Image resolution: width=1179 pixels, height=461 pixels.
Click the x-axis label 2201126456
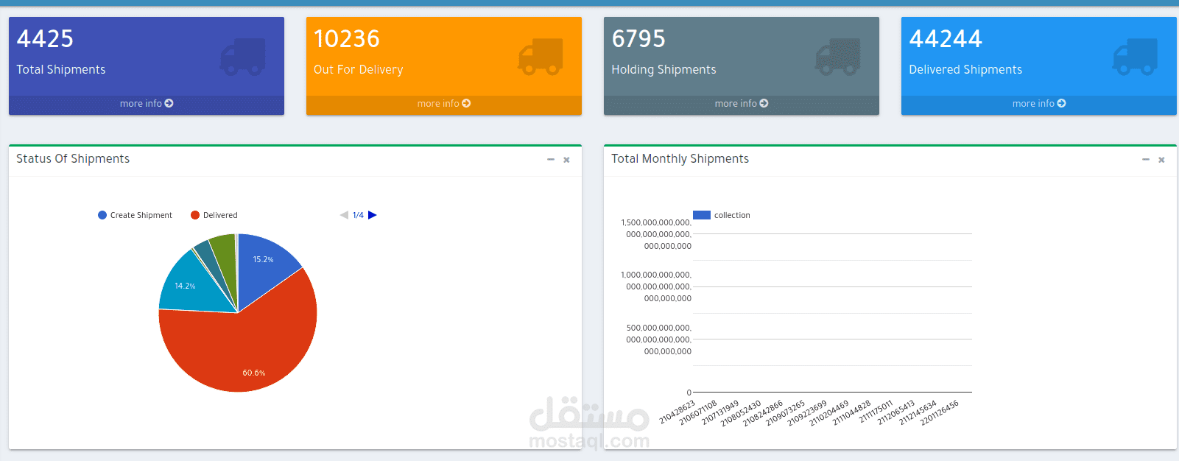[x=940, y=413]
